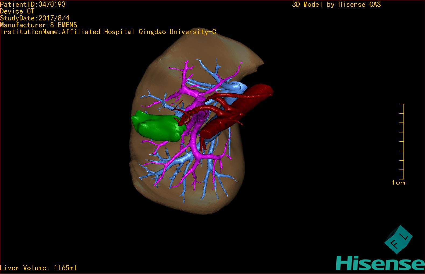Image resolution: width=425 pixels, height=274 pixels.
Task: Click the yellow vertical scale ruler
Action: (x=403, y=141)
